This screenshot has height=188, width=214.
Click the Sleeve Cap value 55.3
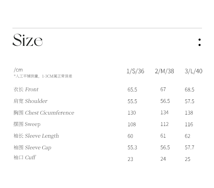[132, 148]
